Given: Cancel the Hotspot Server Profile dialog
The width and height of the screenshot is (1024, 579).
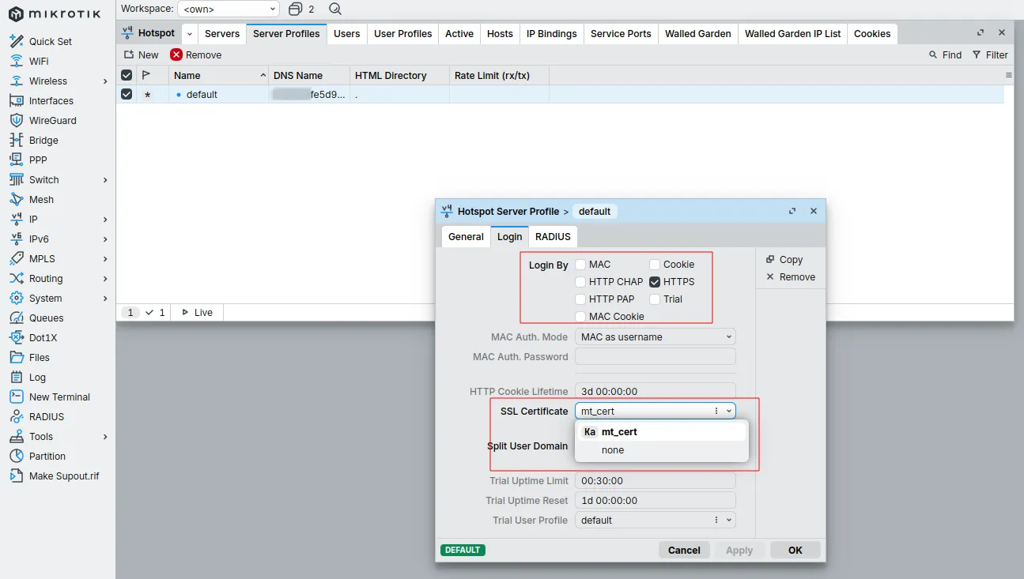Looking at the screenshot, I should [x=684, y=551].
